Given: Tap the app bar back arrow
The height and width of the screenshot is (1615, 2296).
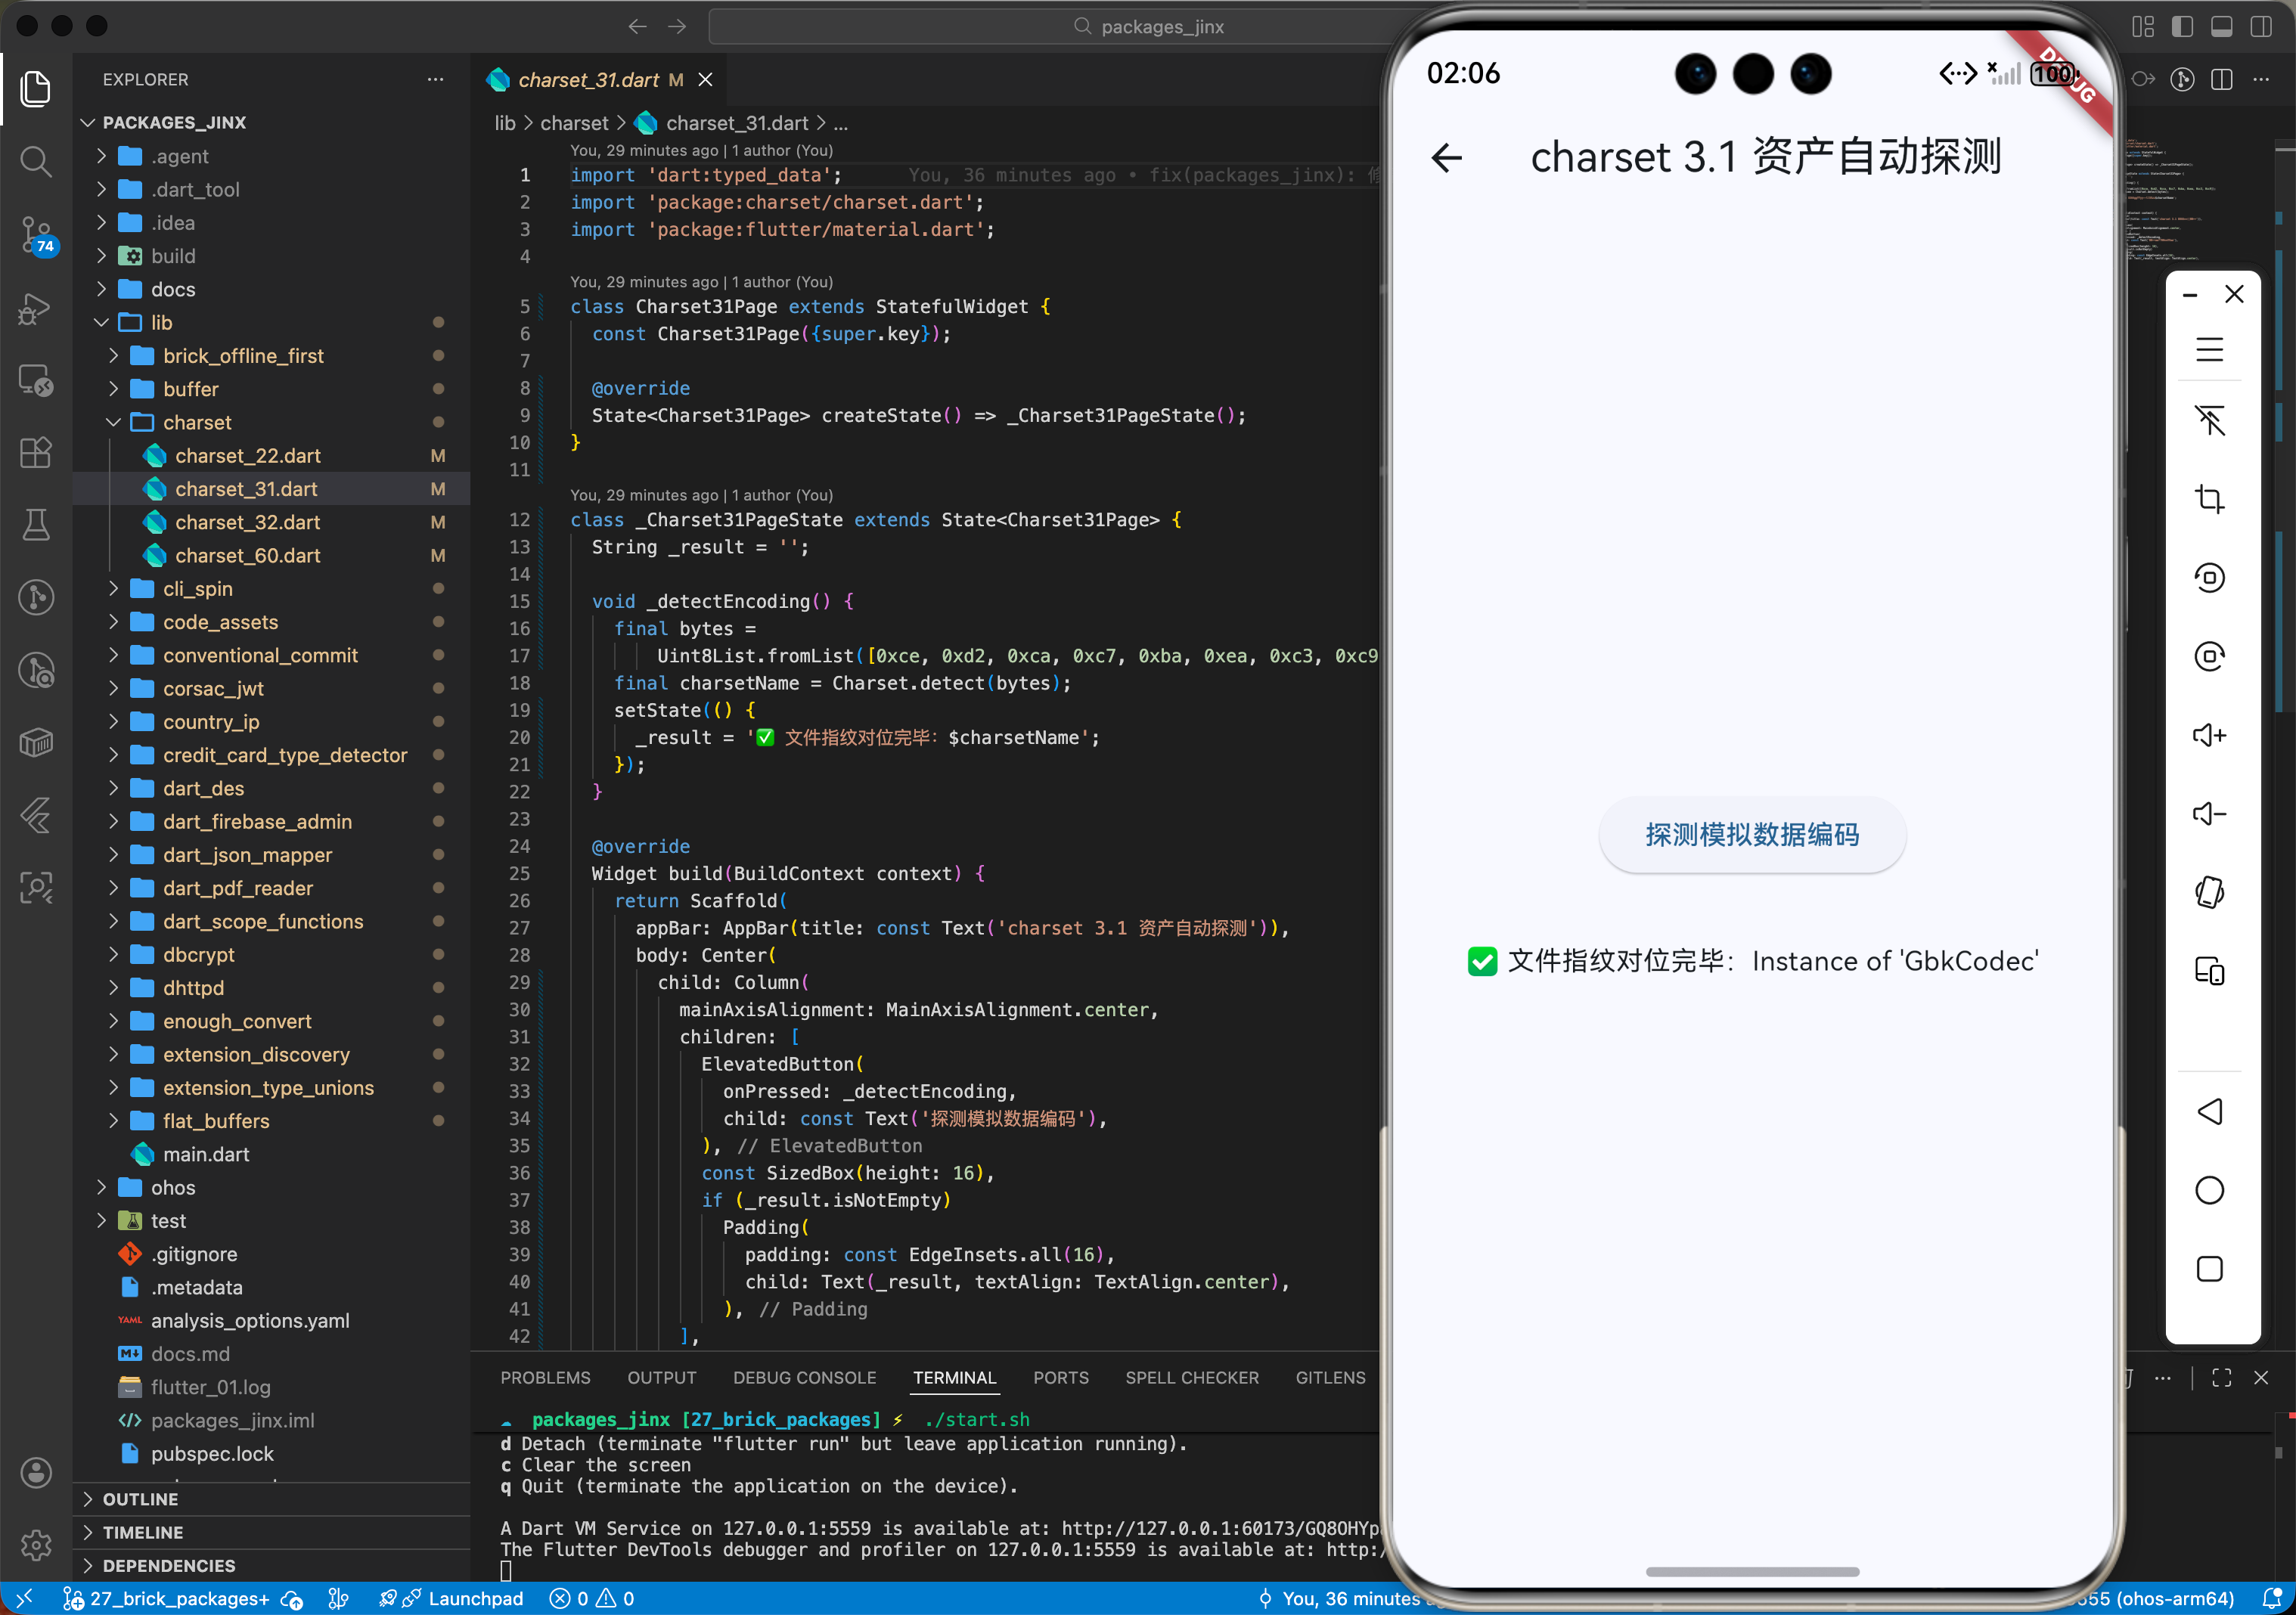Looking at the screenshot, I should 1446,157.
